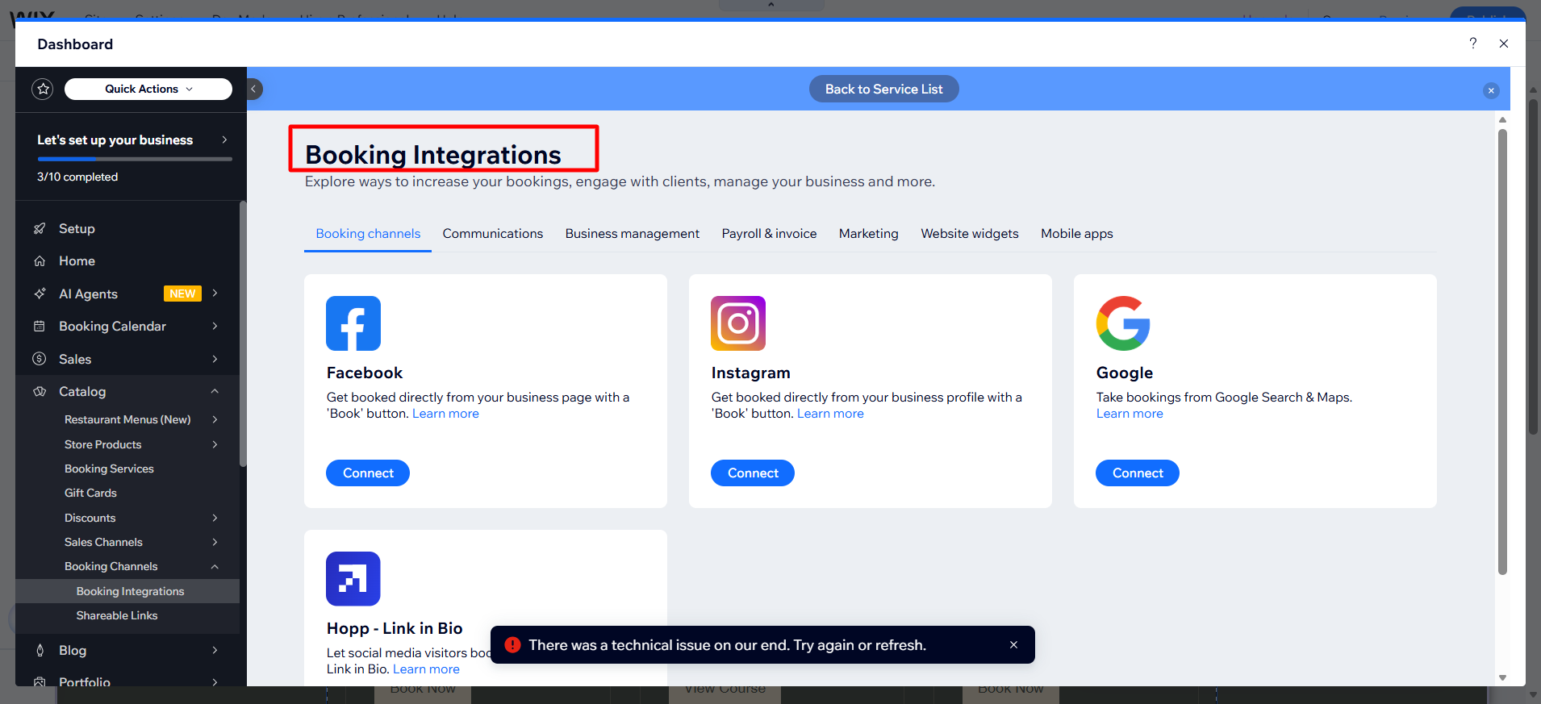Image resolution: width=1541 pixels, height=704 pixels.
Task: Expand the Booking Calendar chevron
Action: pyautogui.click(x=215, y=326)
